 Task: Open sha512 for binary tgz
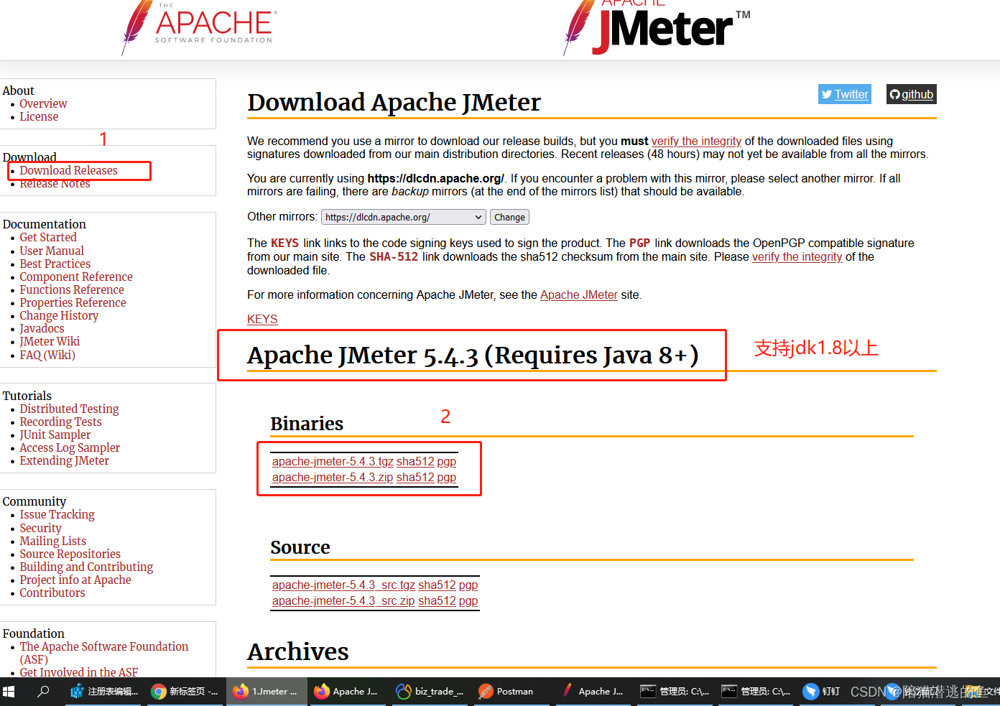(415, 461)
